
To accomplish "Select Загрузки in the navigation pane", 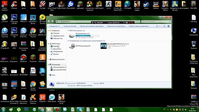I will coord(55,33).
